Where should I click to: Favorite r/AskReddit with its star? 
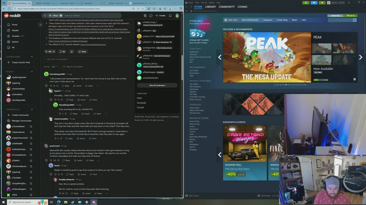(x=31, y=143)
